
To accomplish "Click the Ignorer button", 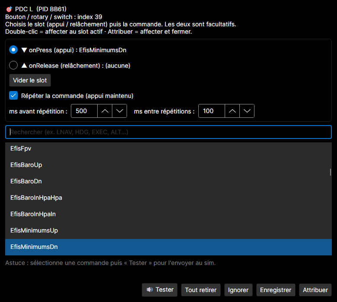I will pyautogui.click(x=238, y=290).
